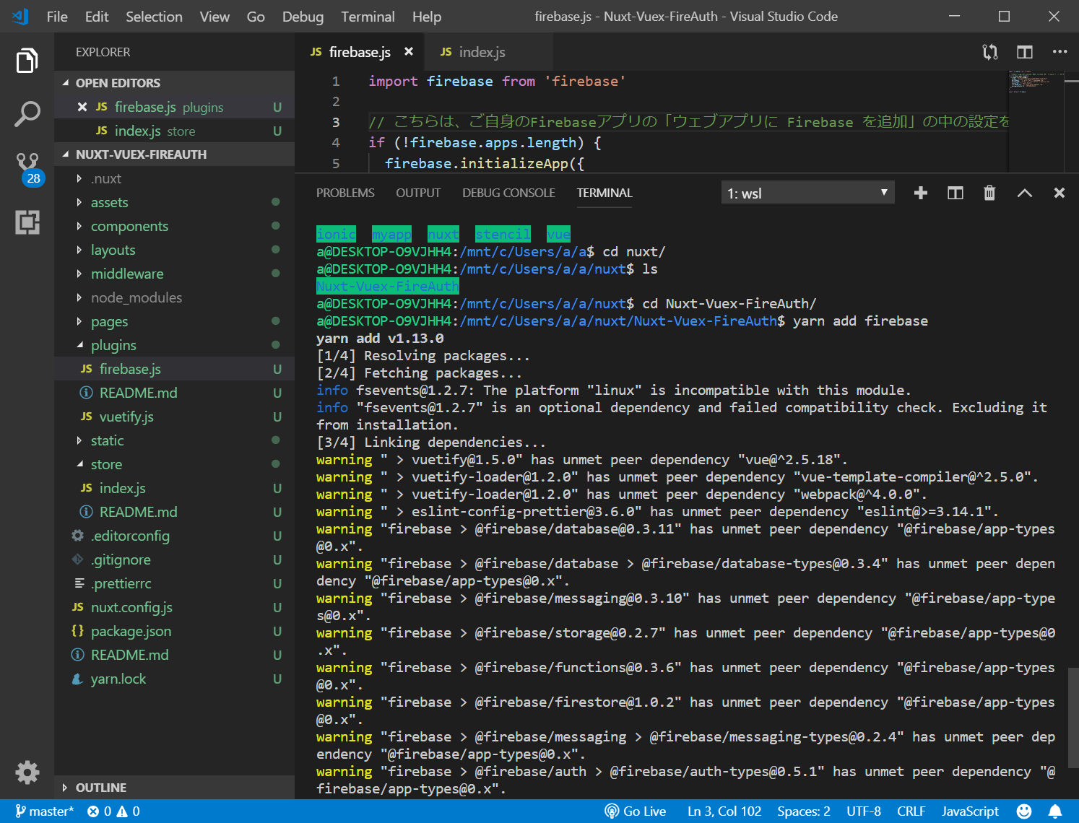This screenshot has width=1079, height=823.
Task: Collapse the store folder
Action: (x=174, y=464)
